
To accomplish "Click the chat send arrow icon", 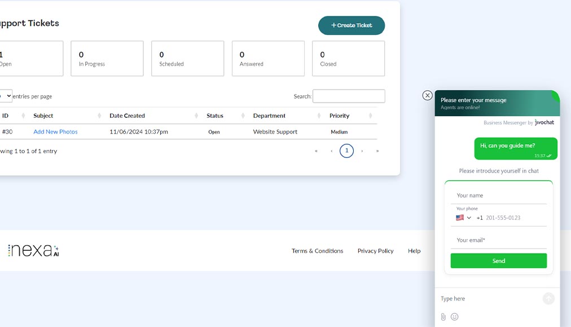I will click(548, 299).
